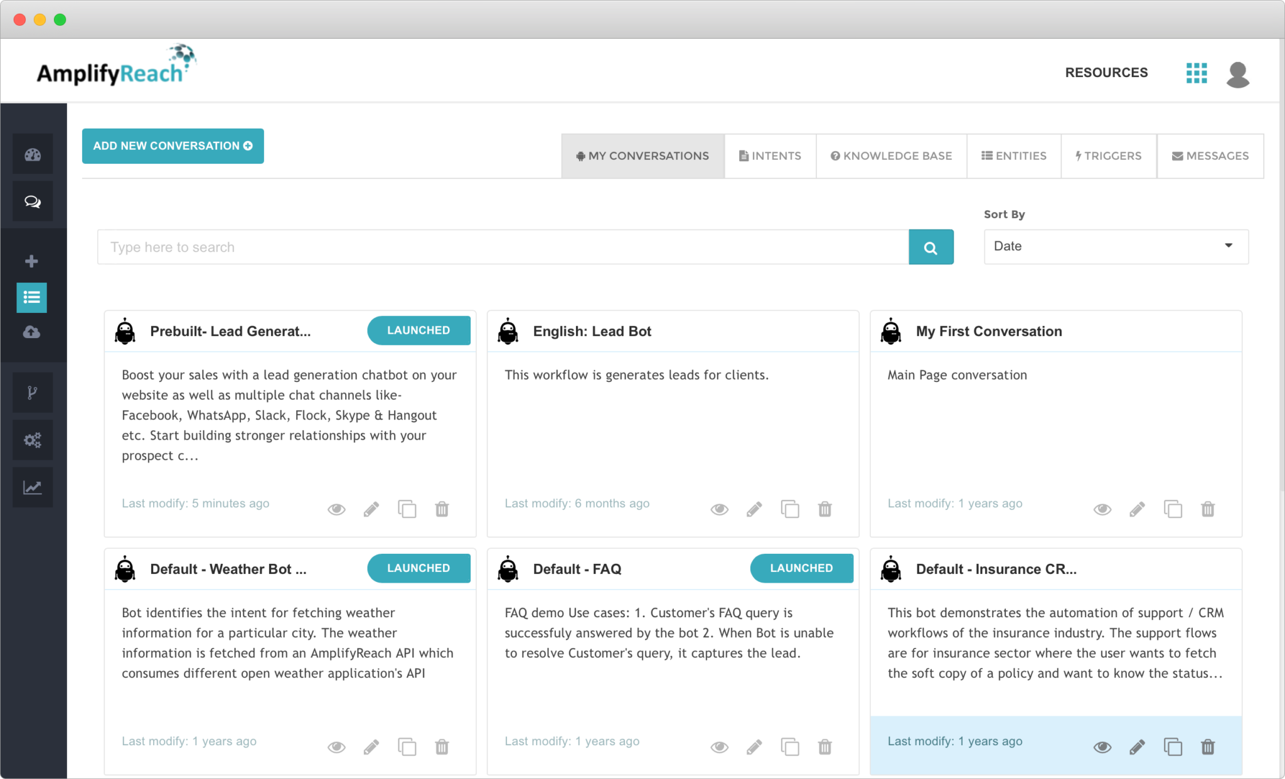1285x779 pixels.
Task: Click the RESOURCES menu item
Action: (x=1106, y=73)
